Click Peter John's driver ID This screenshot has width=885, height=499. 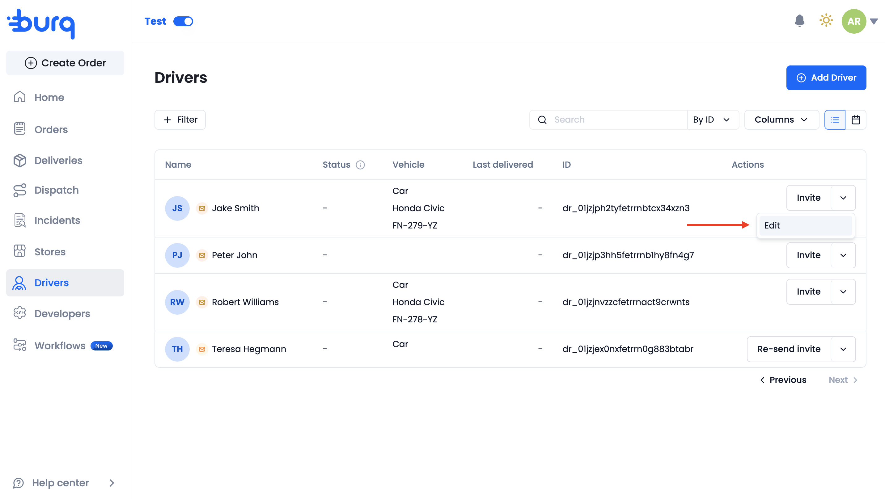click(x=628, y=255)
